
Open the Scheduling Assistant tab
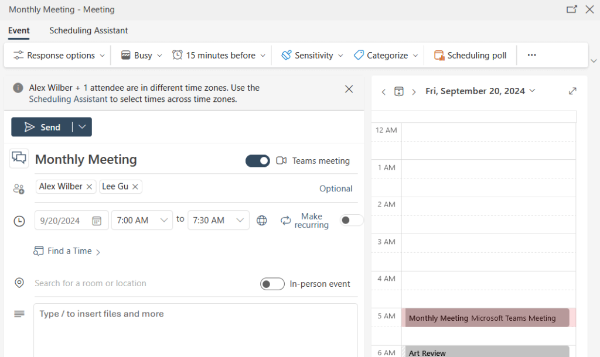point(88,30)
